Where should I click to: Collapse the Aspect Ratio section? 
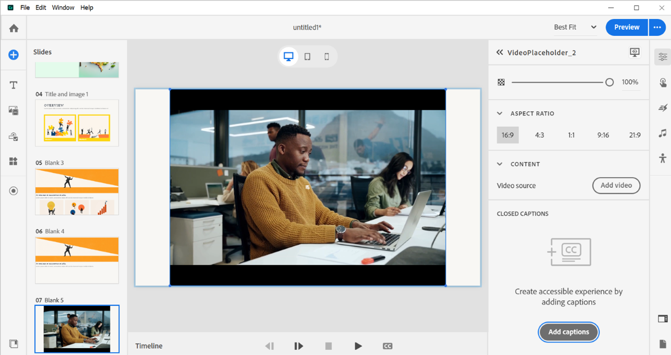500,113
